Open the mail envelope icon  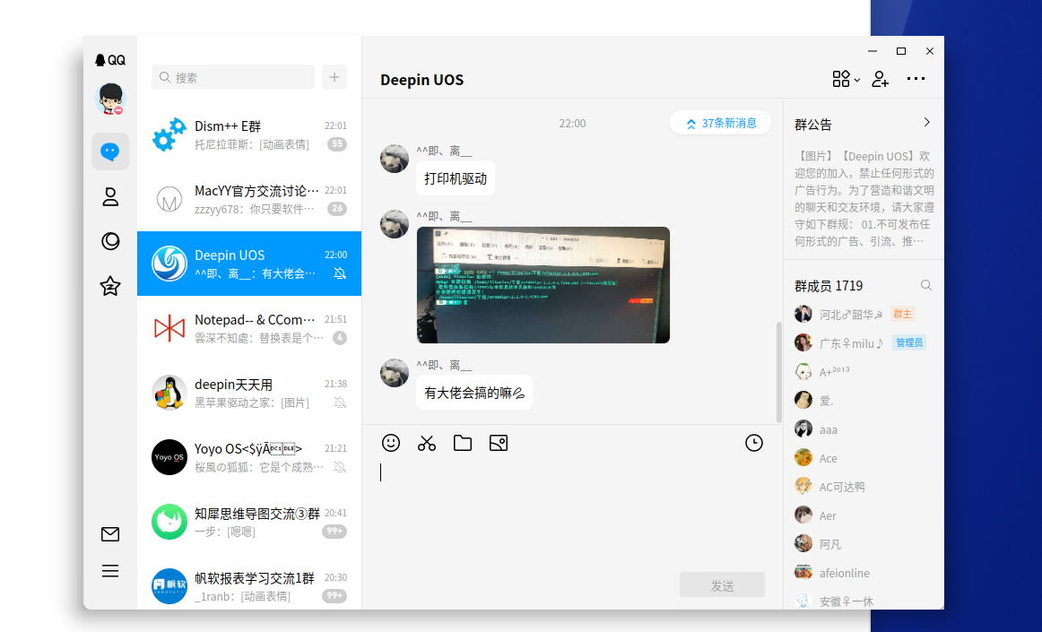click(110, 534)
